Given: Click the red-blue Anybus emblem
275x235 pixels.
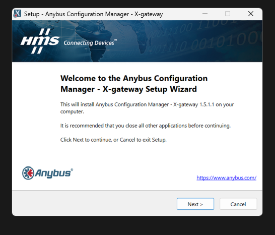Looking at the screenshot, I should click(x=28, y=173).
